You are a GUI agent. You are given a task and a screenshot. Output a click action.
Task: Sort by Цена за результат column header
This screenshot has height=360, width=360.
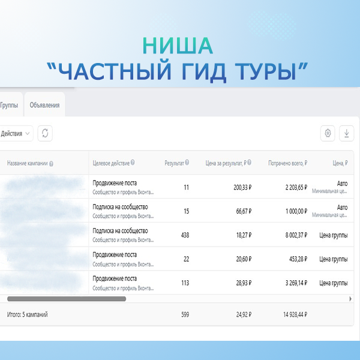click(226, 163)
